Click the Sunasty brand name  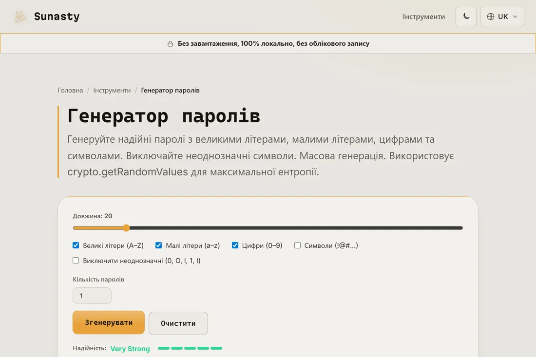pos(57,17)
